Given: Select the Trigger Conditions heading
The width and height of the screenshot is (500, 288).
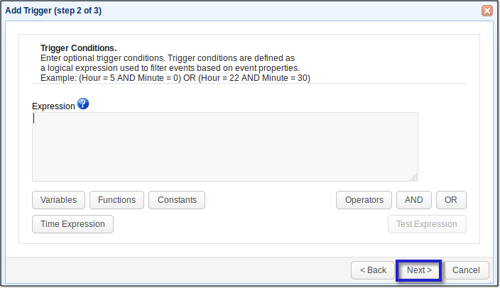Looking at the screenshot, I should [x=78, y=48].
